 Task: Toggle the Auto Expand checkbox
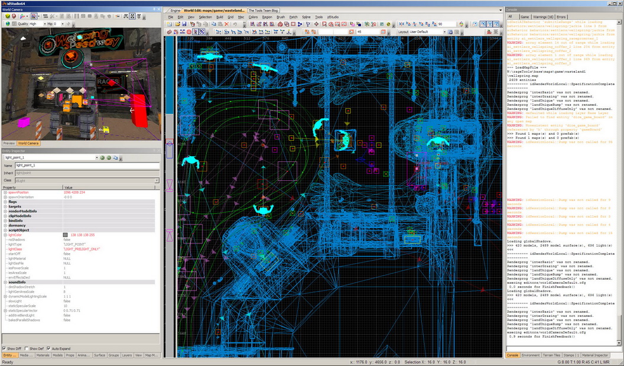[x=48, y=348]
